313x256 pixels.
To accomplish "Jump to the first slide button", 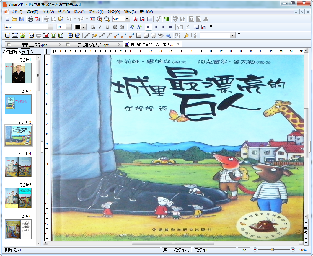I will [x=306, y=222].
